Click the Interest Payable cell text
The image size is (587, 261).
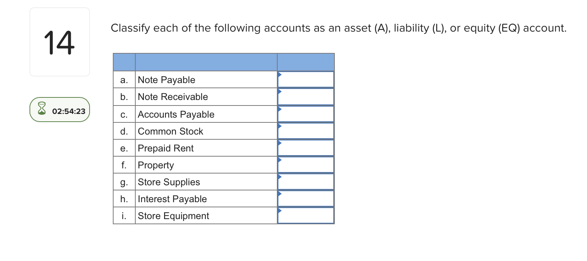pyautogui.click(x=172, y=199)
